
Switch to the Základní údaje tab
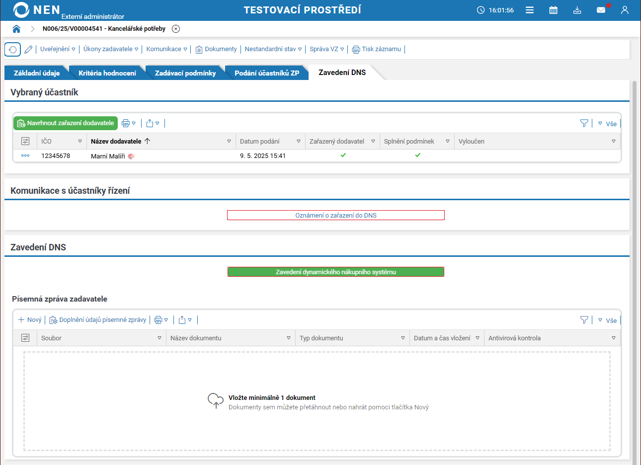tap(37, 73)
